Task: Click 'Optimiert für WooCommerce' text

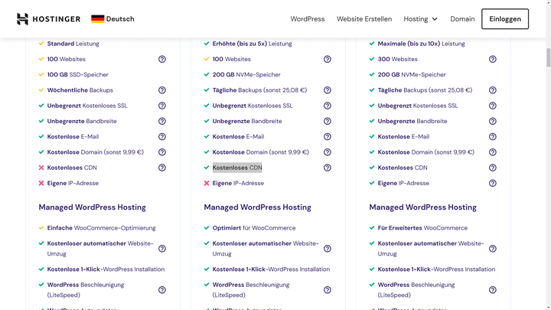Action: point(254,228)
